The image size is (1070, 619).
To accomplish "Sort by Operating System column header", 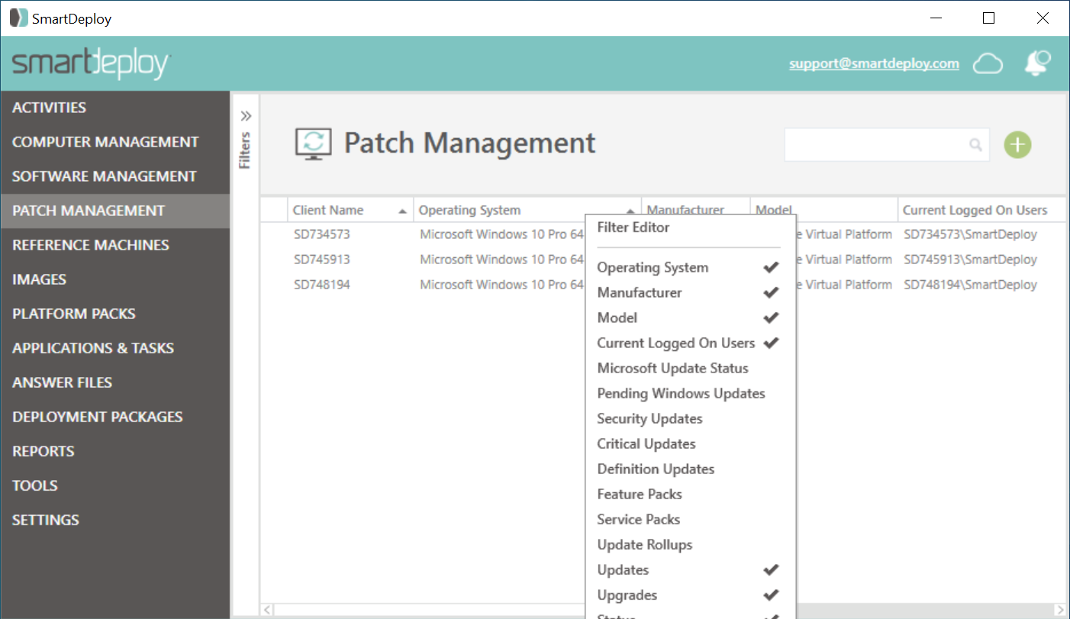I will pos(527,210).
